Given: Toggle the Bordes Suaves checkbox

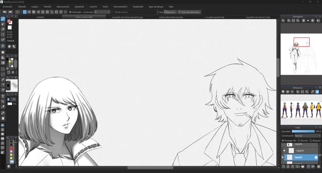Looking at the screenshot, I should click(x=113, y=12).
